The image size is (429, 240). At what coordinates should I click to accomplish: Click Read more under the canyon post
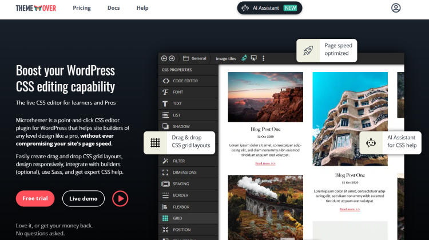point(265,163)
